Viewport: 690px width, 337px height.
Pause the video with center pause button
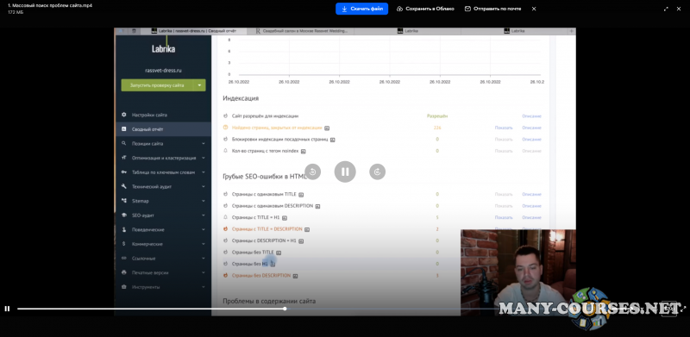coord(345,172)
